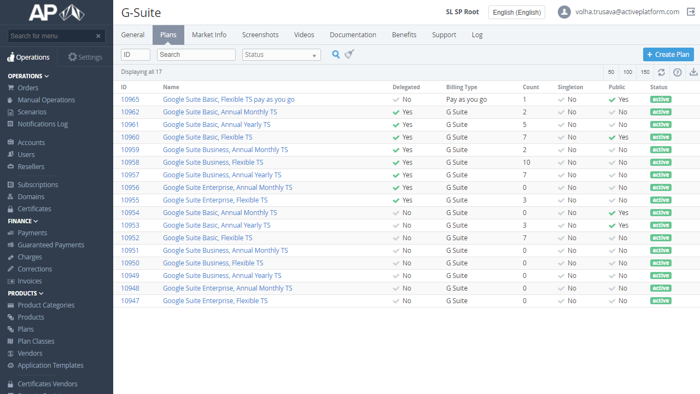Open Manual Operations in sidebar

coord(46,100)
